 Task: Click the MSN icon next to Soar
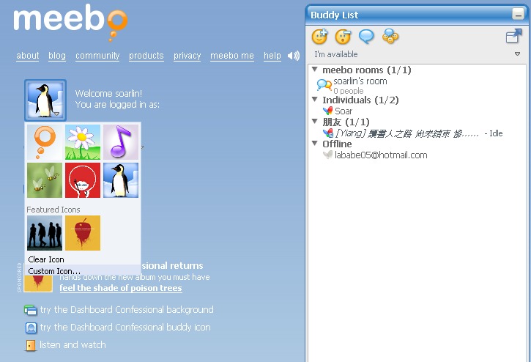click(328, 111)
